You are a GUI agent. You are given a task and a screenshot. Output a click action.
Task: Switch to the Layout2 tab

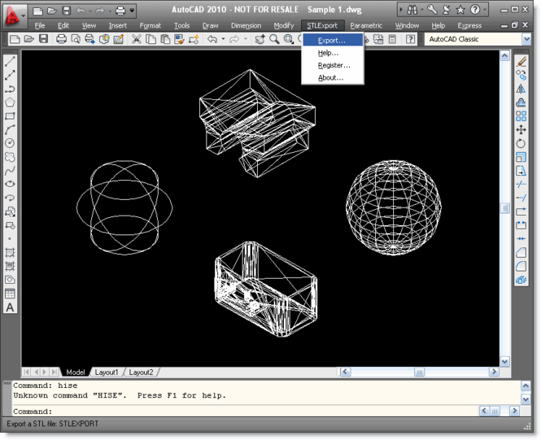coord(141,372)
